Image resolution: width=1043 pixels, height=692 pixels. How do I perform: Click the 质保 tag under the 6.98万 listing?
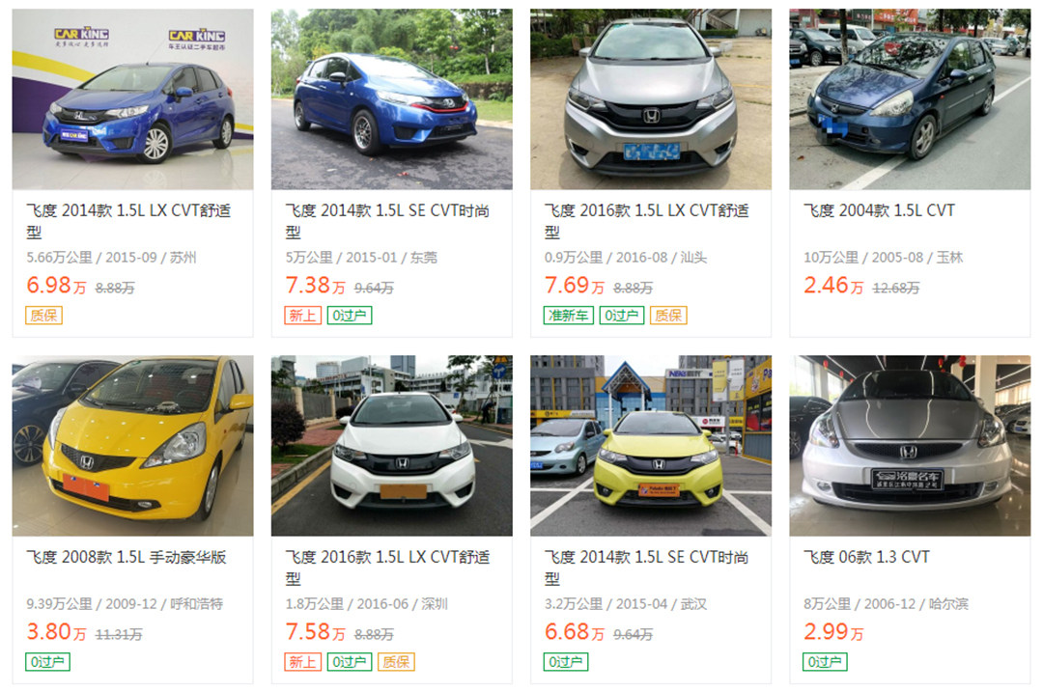click(x=43, y=315)
